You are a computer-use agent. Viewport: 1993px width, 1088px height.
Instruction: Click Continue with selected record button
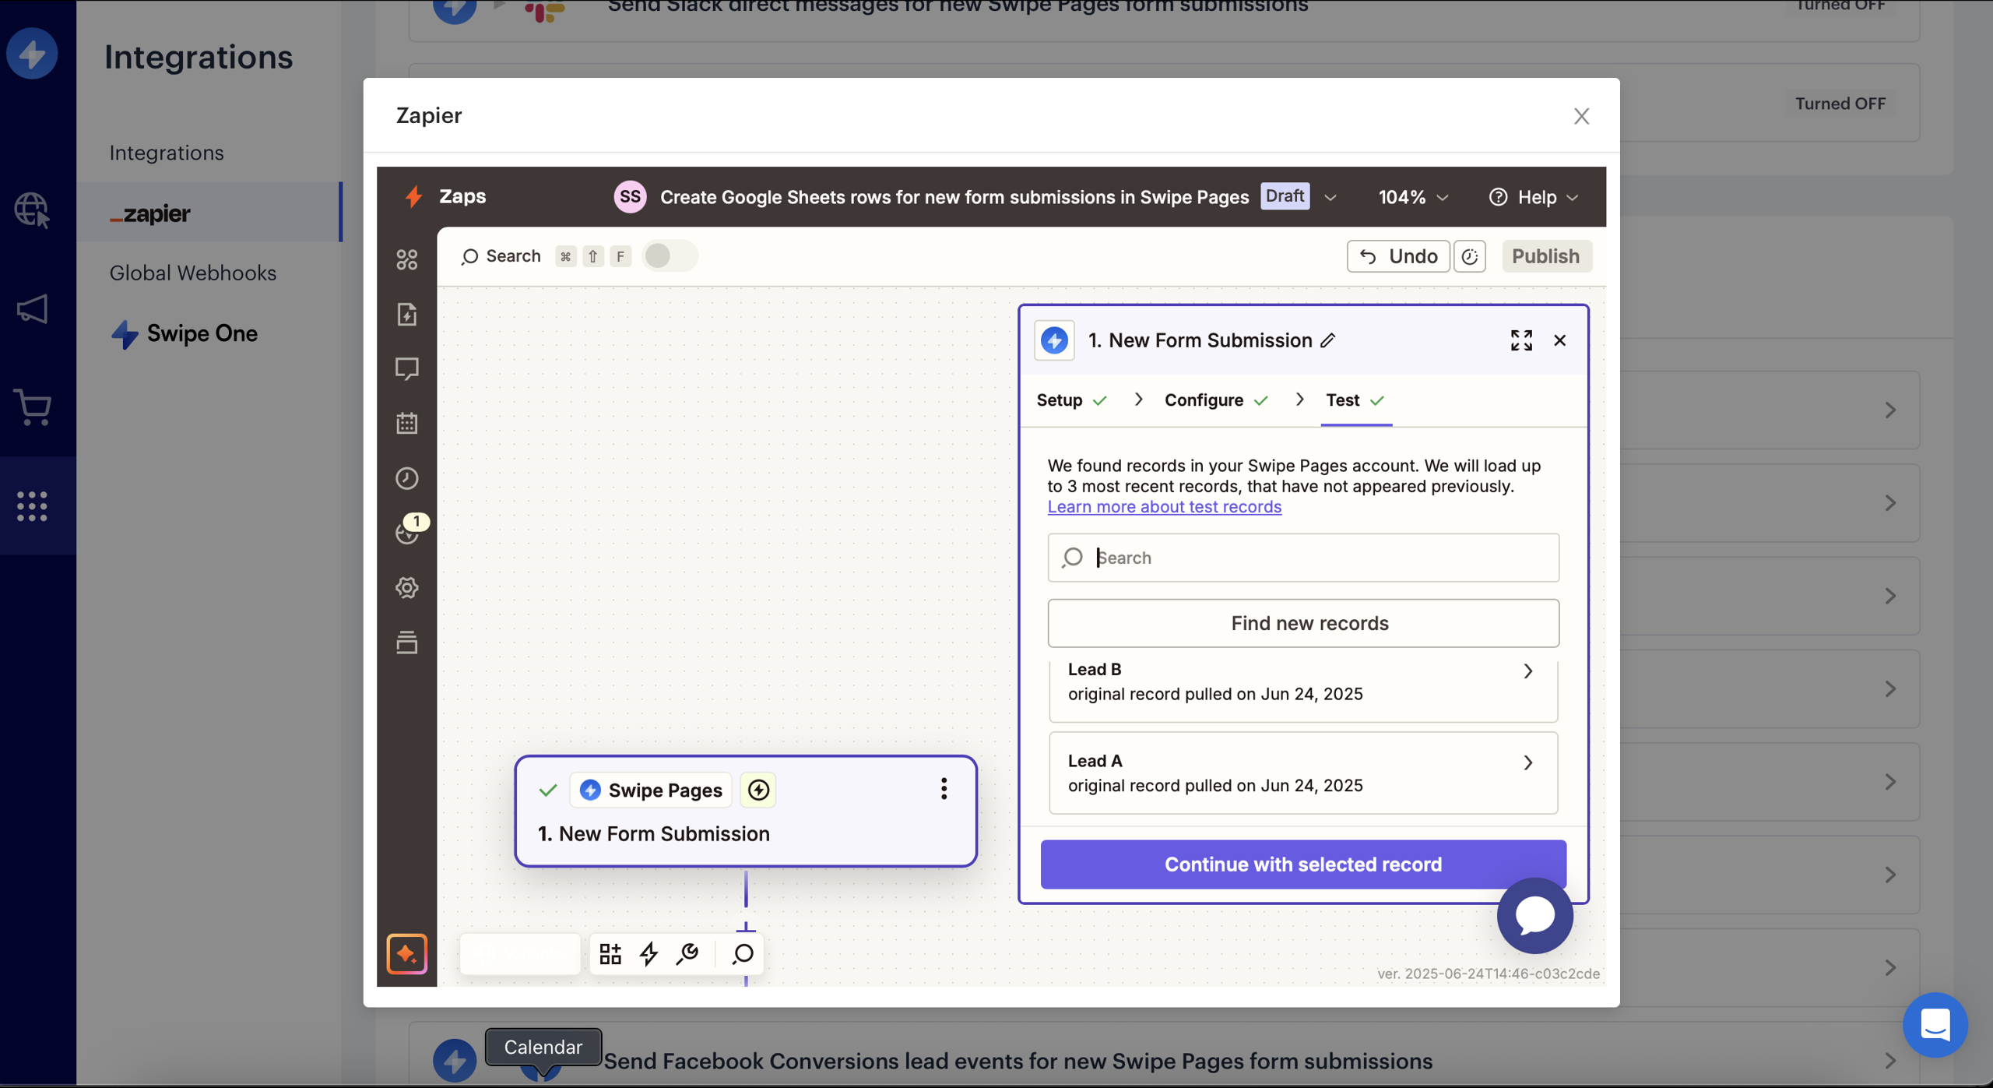(x=1302, y=864)
